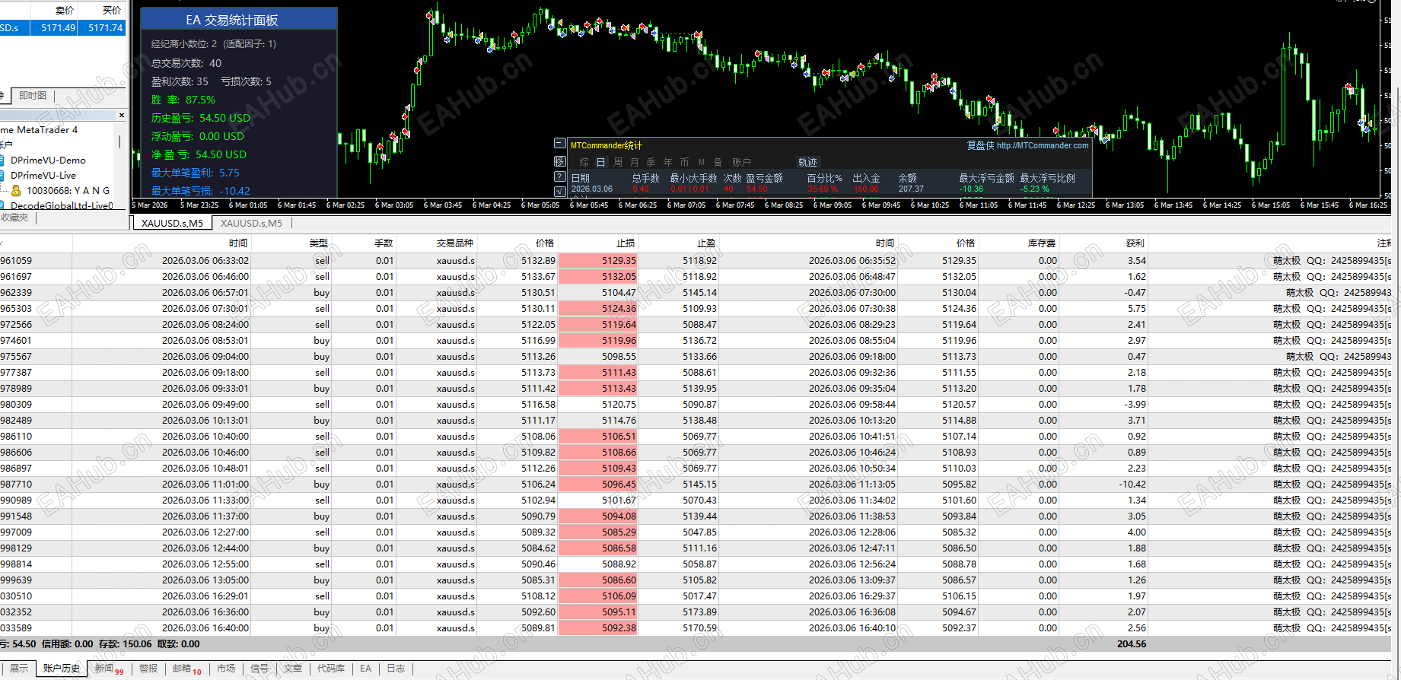The width and height of the screenshot is (1401, 680).
Task: Open the EA experts tab
Action: point(366,669)
